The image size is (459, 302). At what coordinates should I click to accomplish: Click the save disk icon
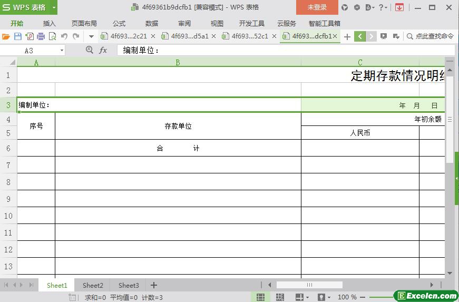click(x=17, y=36)
